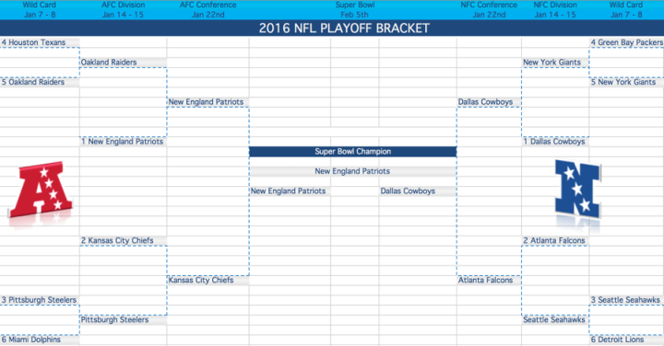Click the 2016 NFL Playoff Bracket title
This screenshot has height=346, width=664.
point(344,29)
